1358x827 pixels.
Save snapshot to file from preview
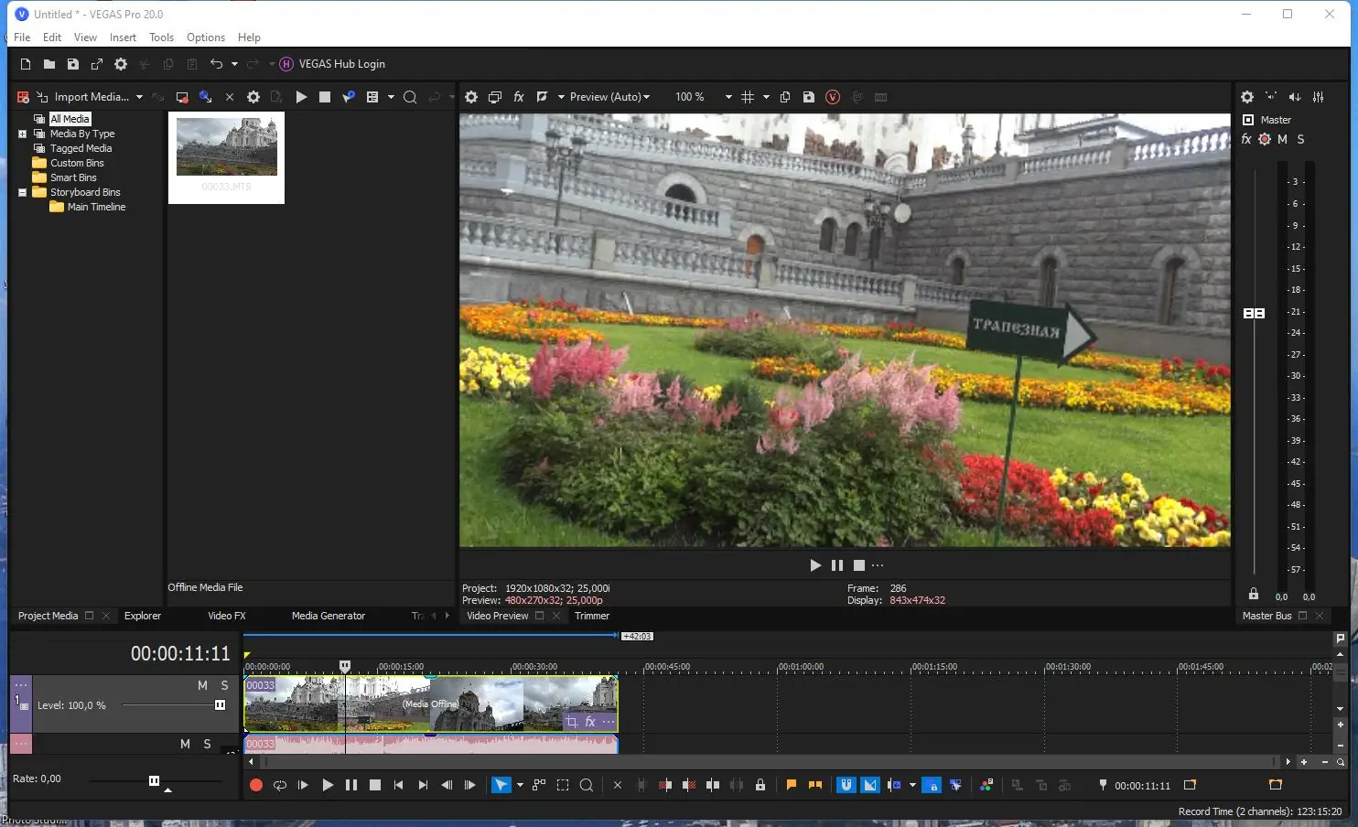(x=809, y=97)
